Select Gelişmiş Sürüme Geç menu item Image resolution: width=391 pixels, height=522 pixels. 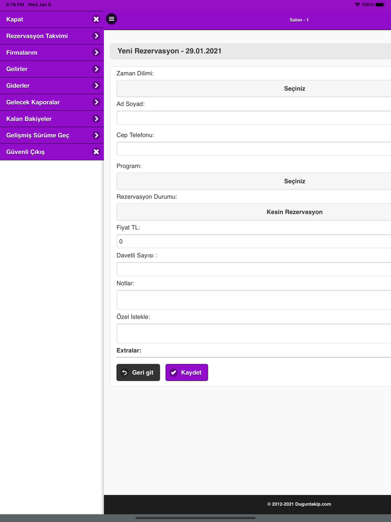(x=52, y=135)
